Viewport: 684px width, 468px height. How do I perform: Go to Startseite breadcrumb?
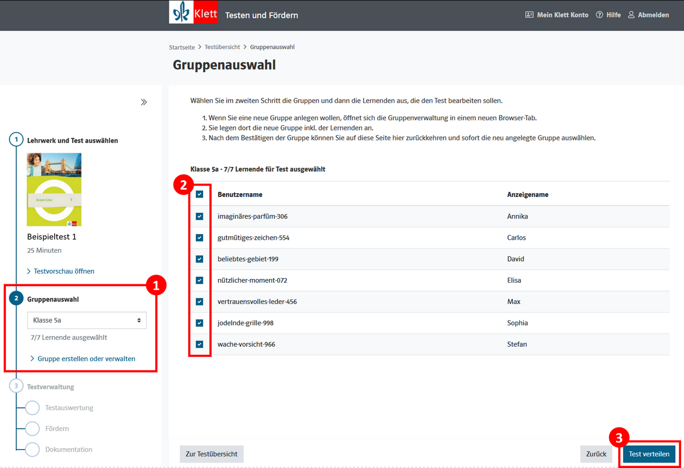(x=182, y=47)
